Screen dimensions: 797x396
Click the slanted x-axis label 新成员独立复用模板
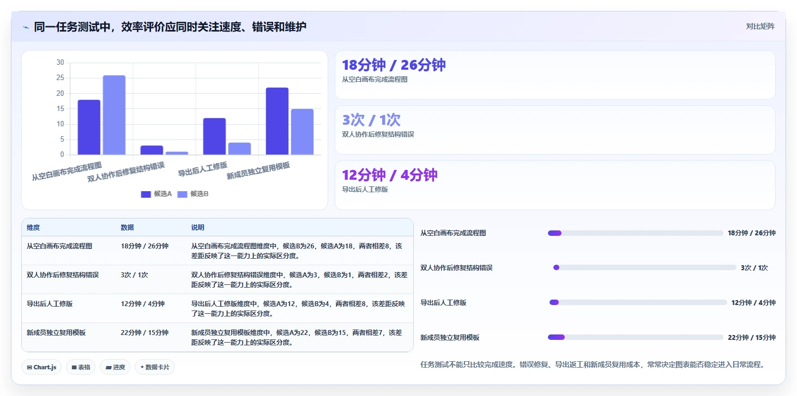pos(258,170)
